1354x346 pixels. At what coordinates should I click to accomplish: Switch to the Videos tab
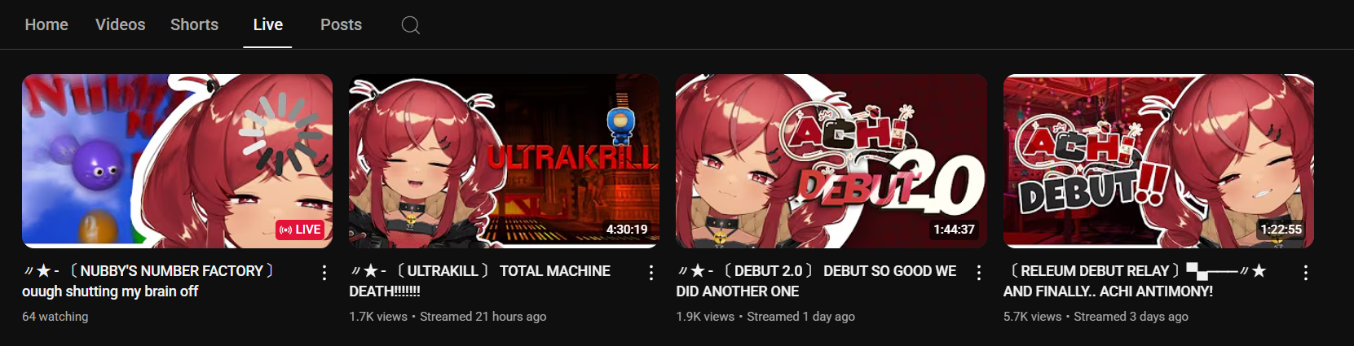[x=121, y=24]
